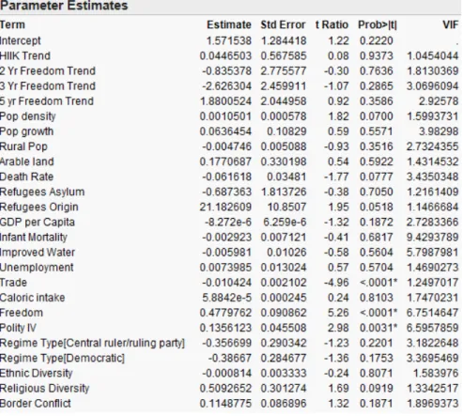This screenshot has height=416, width=462.
Task: Click the Parameter Estimates heading
Action: [x=64, y=6]
